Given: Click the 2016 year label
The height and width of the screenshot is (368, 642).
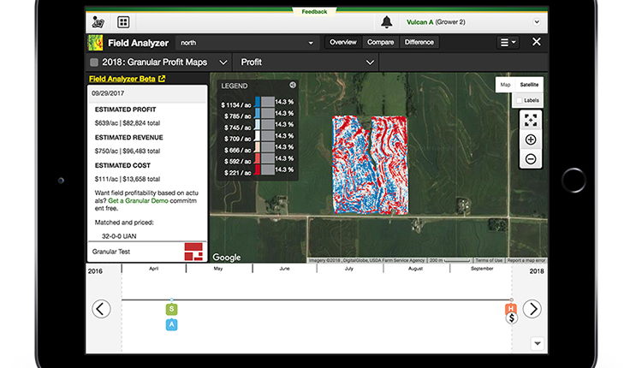Looking at the screenshot, I should tap(95, 271).
